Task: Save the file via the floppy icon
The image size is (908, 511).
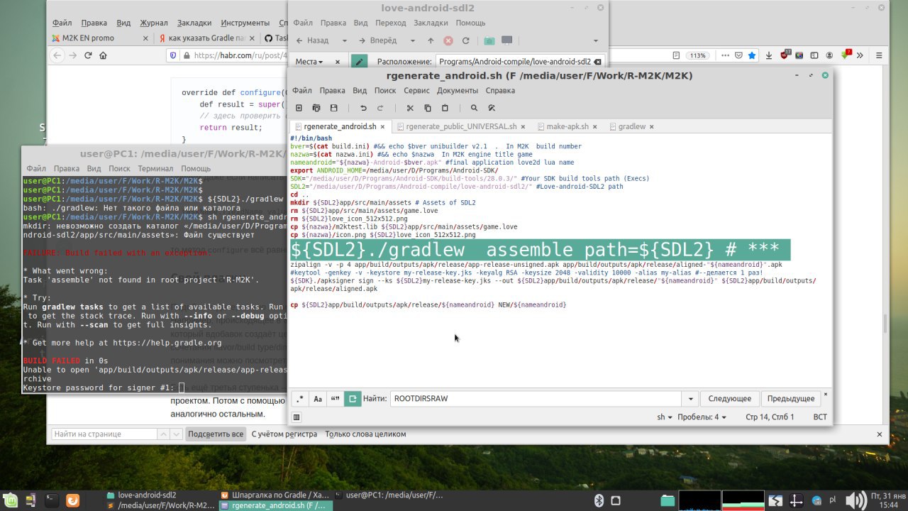Action: point(334,108)
